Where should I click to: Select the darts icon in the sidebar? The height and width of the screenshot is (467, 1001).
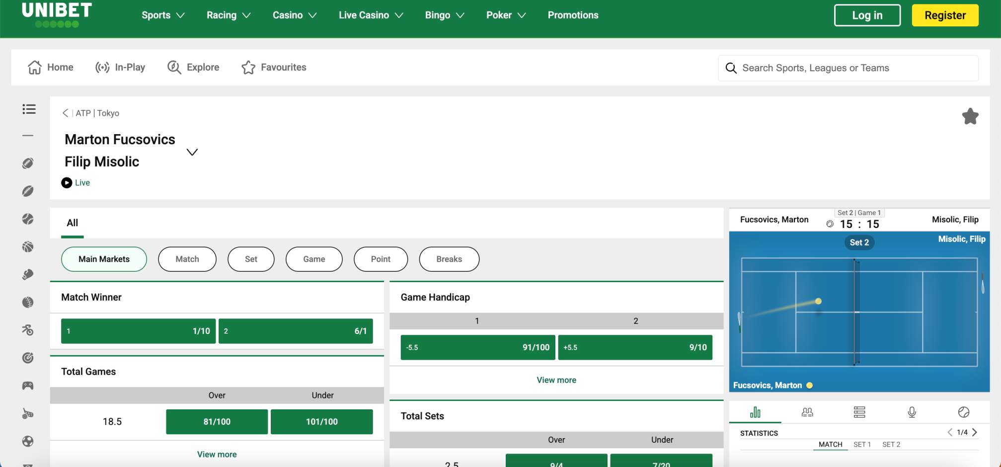[x=28, y=358]
